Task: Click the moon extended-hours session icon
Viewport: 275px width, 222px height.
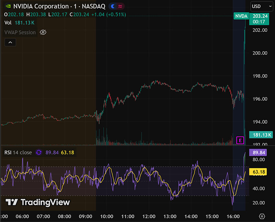Action: point(113,7)
